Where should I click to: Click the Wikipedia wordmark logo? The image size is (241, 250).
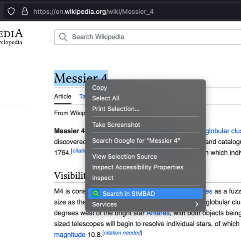coord(11,37)
